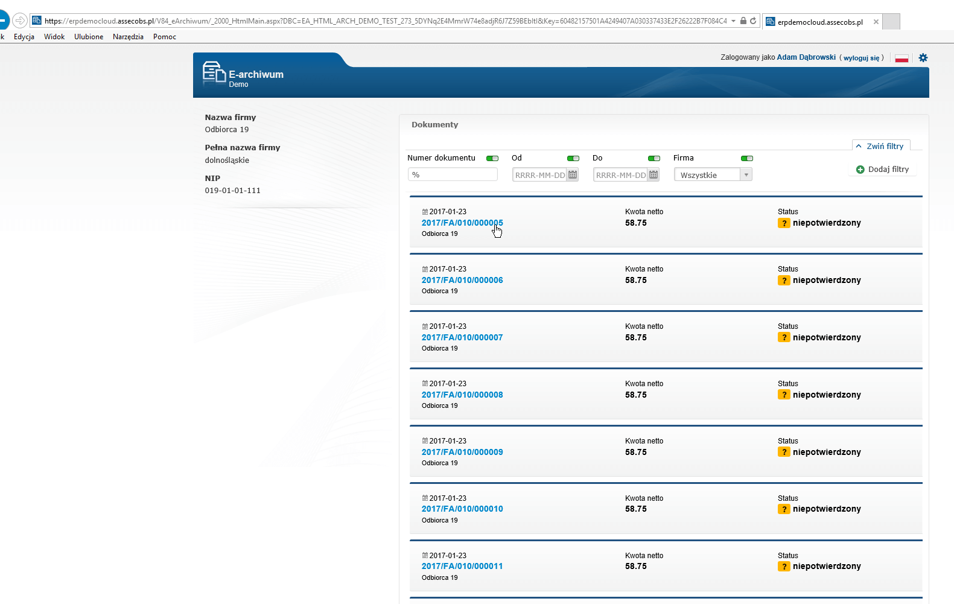The height and width of the screenshot is (604, 954).
Task: Click the date calendar icon above 2017/FA/010/000009
Action: point(425,441)
